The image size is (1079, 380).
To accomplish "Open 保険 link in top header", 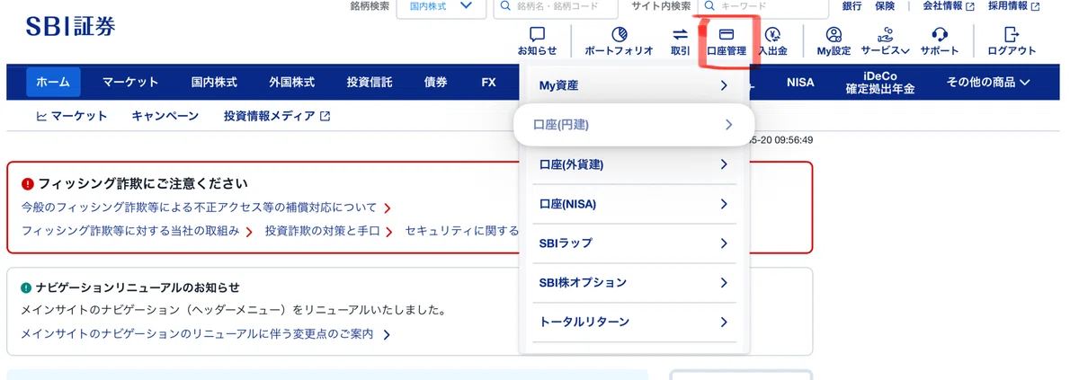I will (x=885, y=6).
